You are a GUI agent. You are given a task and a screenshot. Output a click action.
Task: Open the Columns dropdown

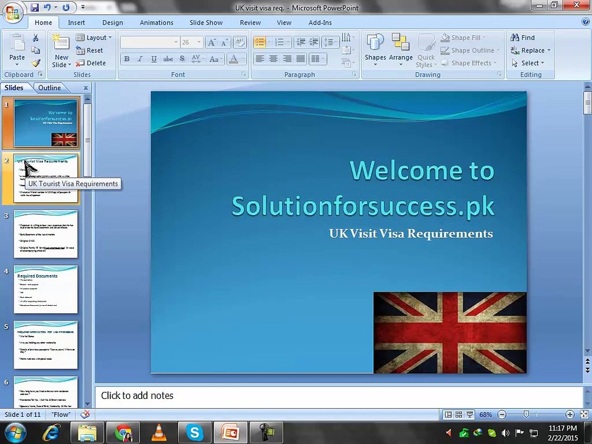point(317,59)
